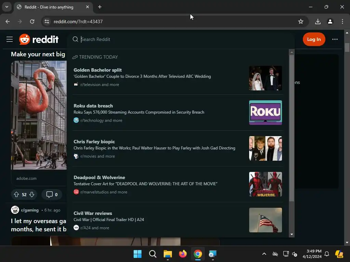
Task: Click the Roku logo thumbnail
Action: click(265, 113)
